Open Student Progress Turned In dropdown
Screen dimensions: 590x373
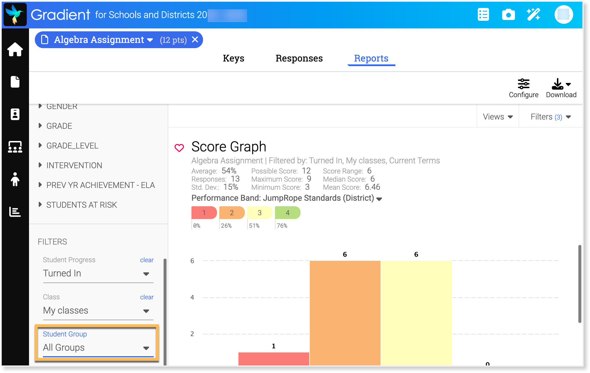click(x=98, y=274)
